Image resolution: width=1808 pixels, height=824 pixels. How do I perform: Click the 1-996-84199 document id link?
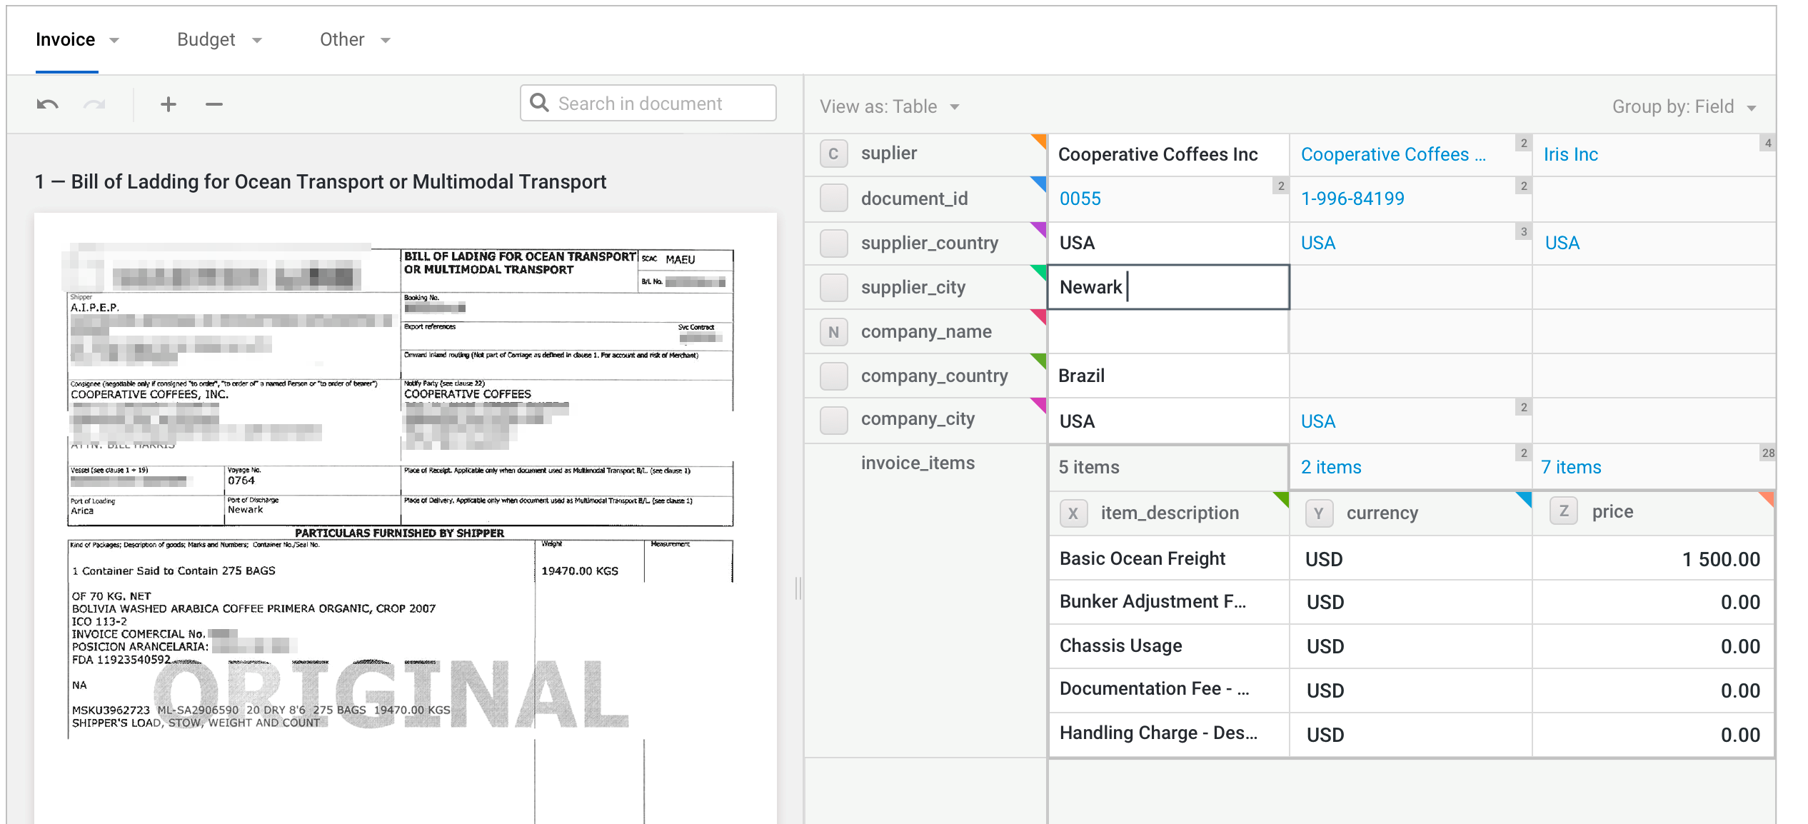1352,199
